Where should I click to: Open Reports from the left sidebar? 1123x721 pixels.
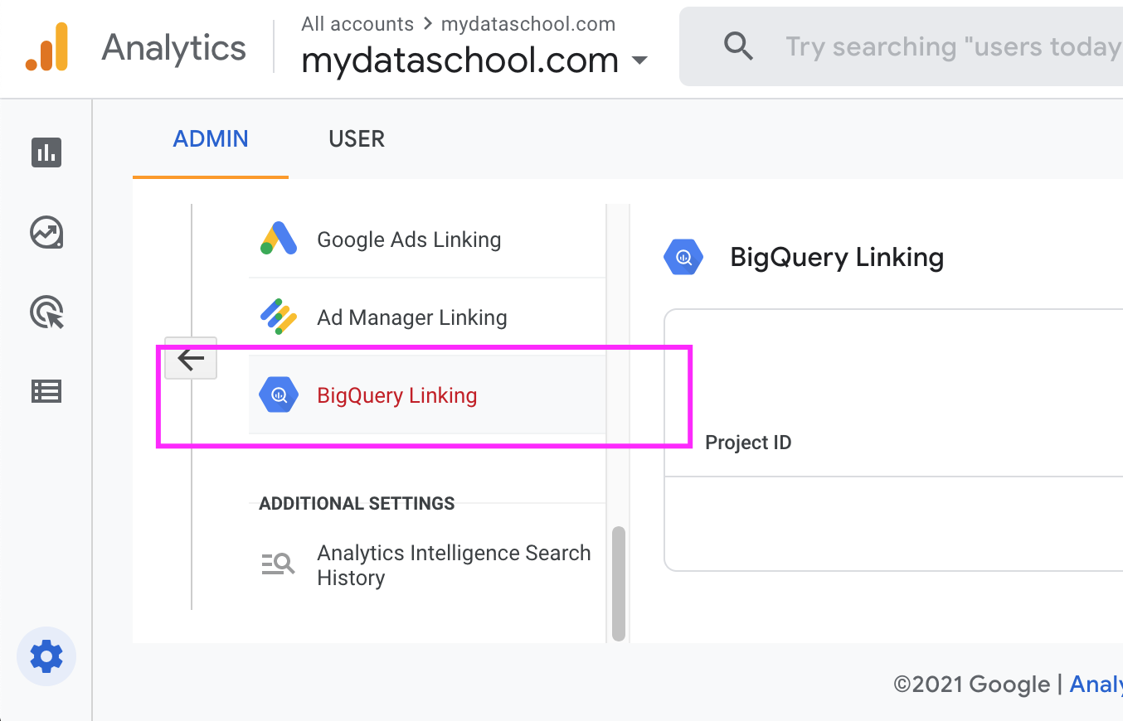(46, 152)
